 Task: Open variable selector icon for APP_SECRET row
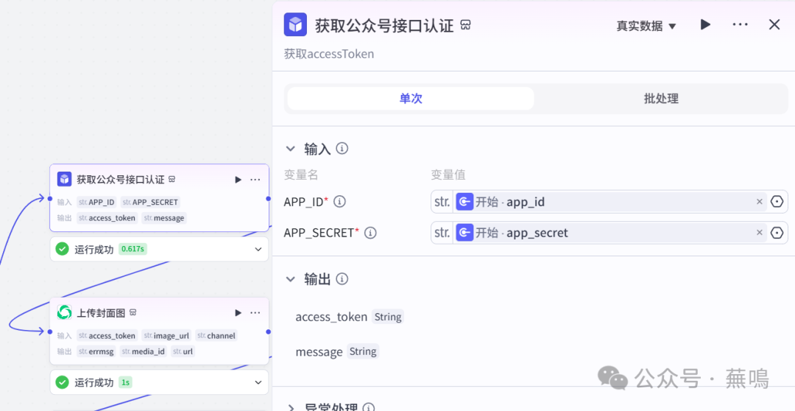coord(777,233)
